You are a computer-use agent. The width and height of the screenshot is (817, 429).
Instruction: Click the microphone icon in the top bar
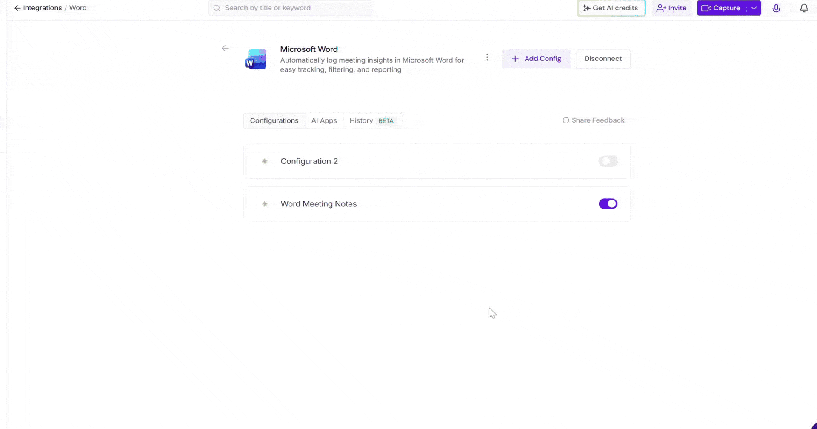pos(776,8)
